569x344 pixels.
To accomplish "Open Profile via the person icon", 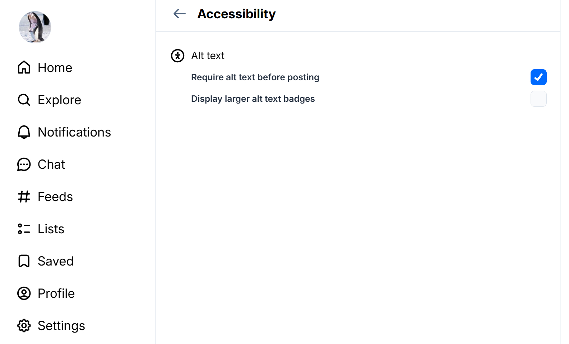I will click(24, 293).
